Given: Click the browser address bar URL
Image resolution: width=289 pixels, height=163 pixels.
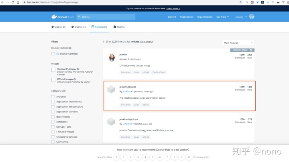Looking at the screenshot, I should (52, 2).
